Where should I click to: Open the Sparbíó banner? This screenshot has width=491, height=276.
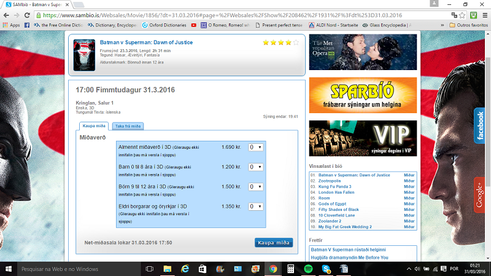click(363, 95)
